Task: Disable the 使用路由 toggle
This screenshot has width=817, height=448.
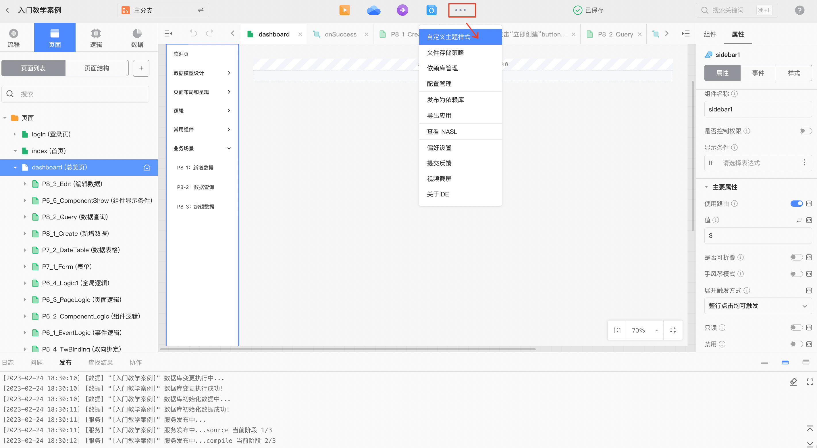Action: click(796, 204)
